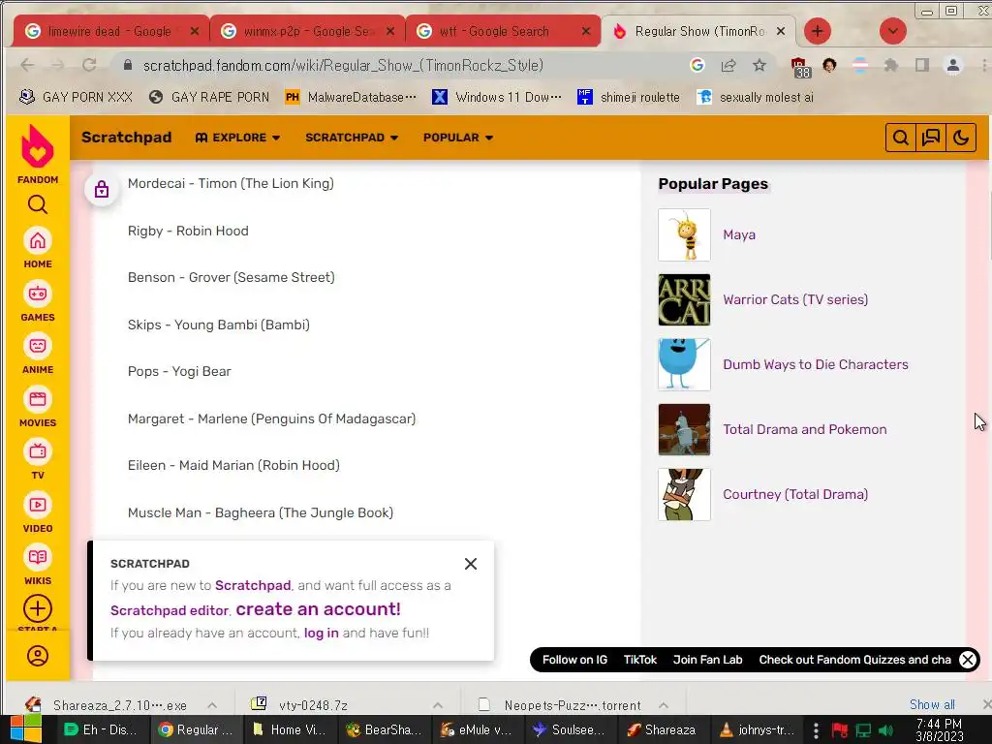This screenshot has width=992, height=744.
Task: Go back to previous page
Action: [26, 65]
